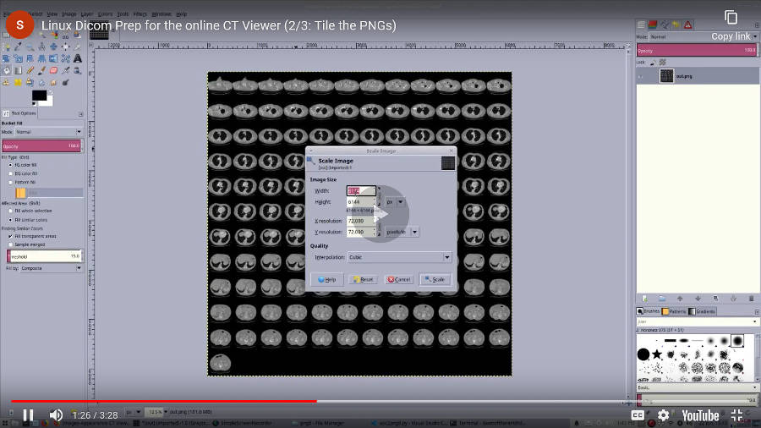Open the channel avatar S
The width and height of the screenshot is (761, 428).
20,25
